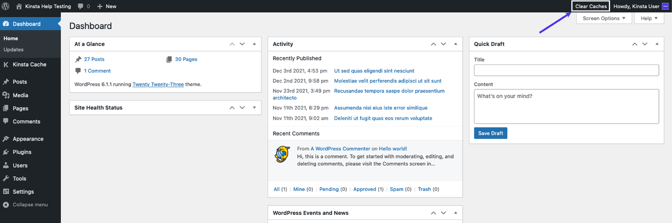672x223 pixels.
Task: Move At a Glance widget up
Action: (232, 44)
